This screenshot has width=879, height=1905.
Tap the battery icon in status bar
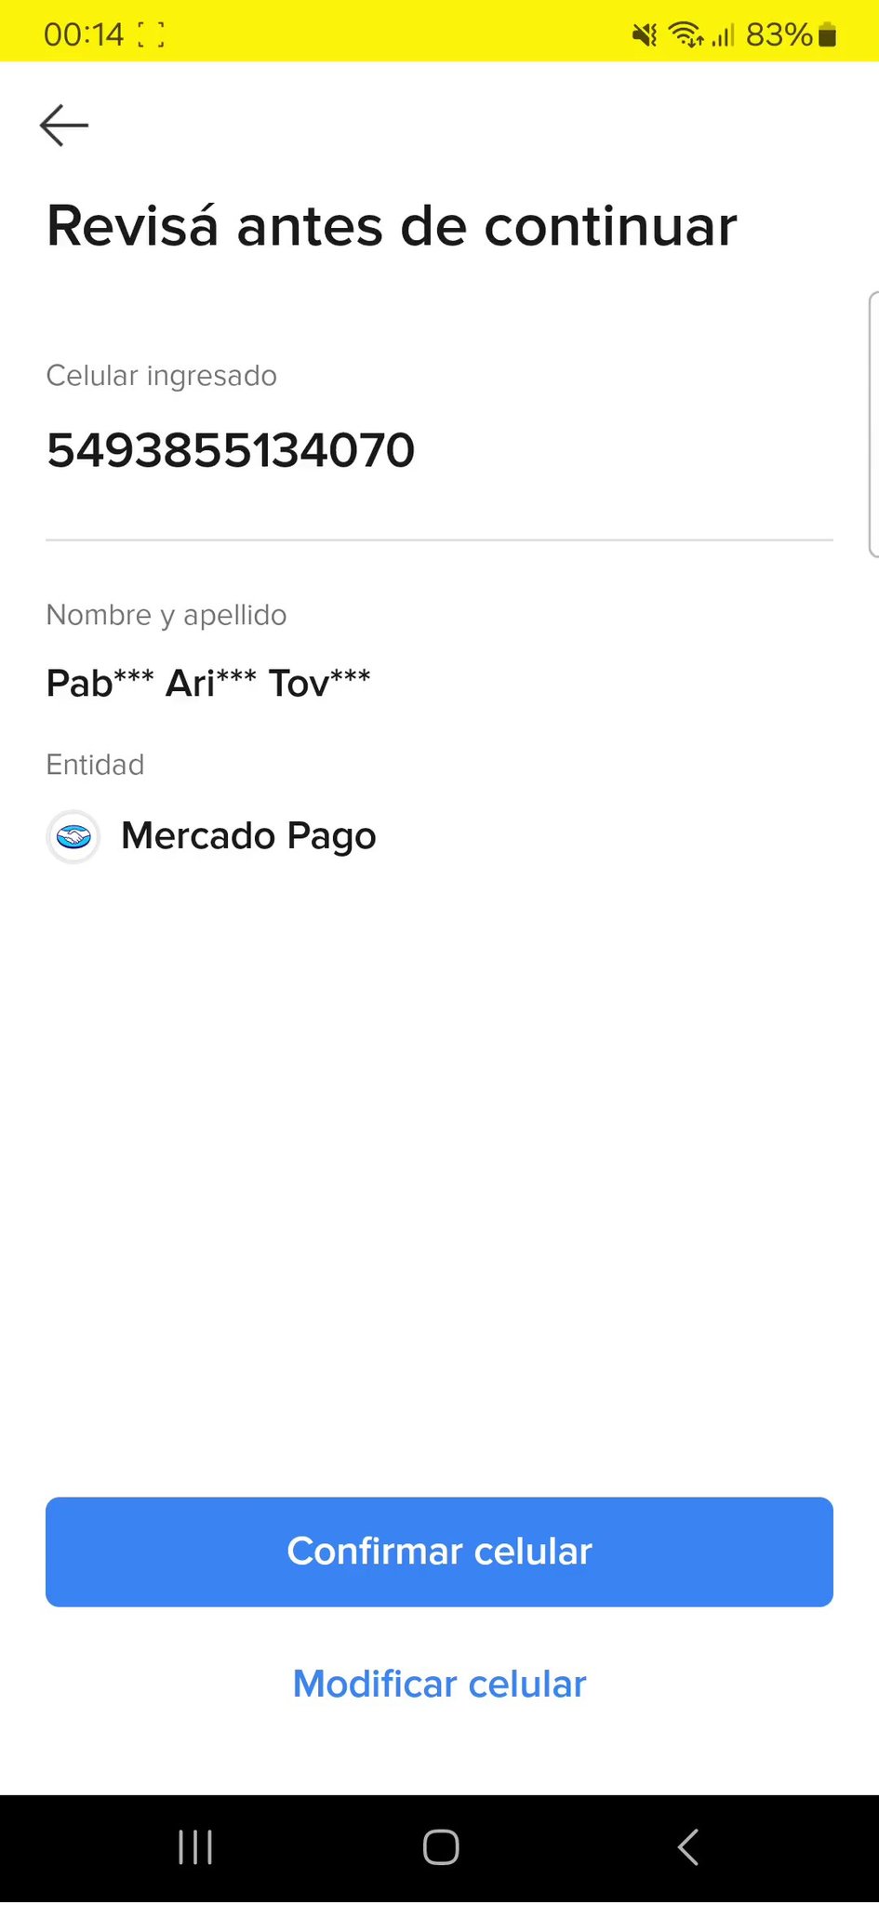coord(828,35)
